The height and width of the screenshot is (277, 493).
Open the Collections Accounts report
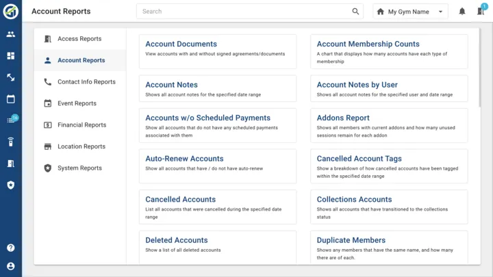point(389,207)
